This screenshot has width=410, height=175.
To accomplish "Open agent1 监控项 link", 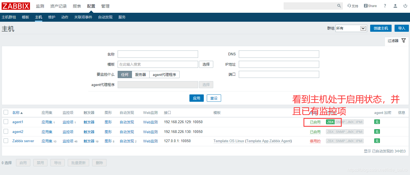I will pyautogui.click(x=68, y=122).
